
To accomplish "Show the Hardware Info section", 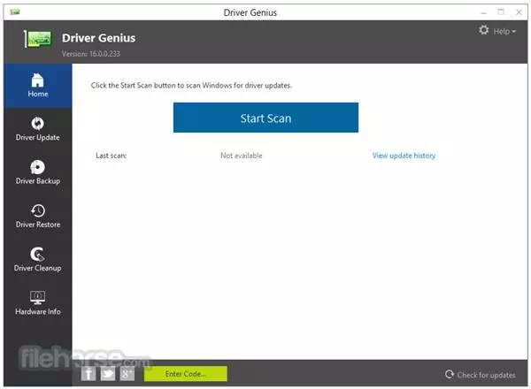I will pyautogui.click(x=37, y=303).
